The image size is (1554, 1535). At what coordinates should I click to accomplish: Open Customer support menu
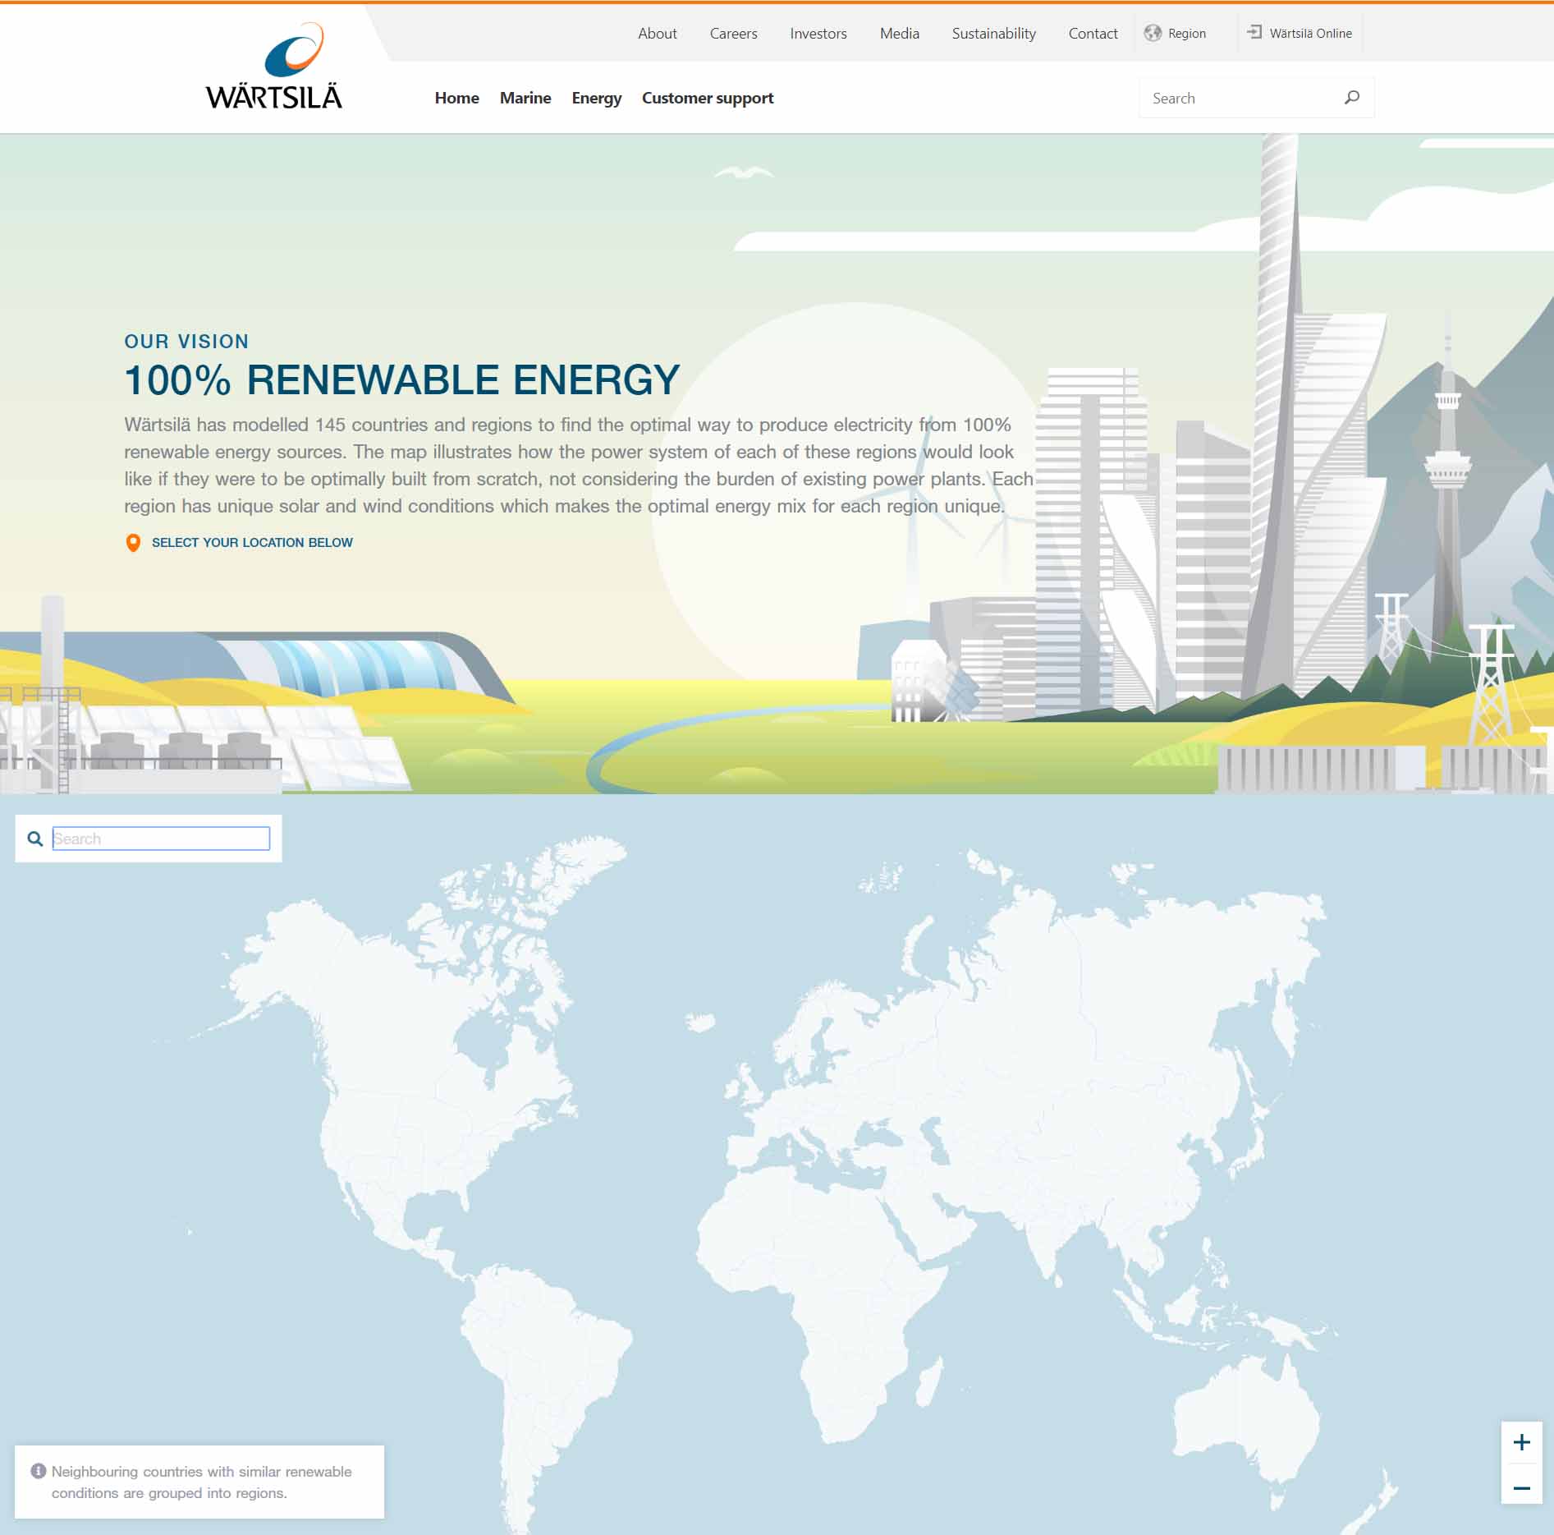point(707,98)
